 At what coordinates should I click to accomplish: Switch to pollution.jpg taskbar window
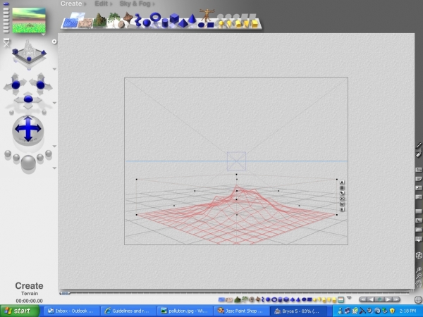point(185,311)
